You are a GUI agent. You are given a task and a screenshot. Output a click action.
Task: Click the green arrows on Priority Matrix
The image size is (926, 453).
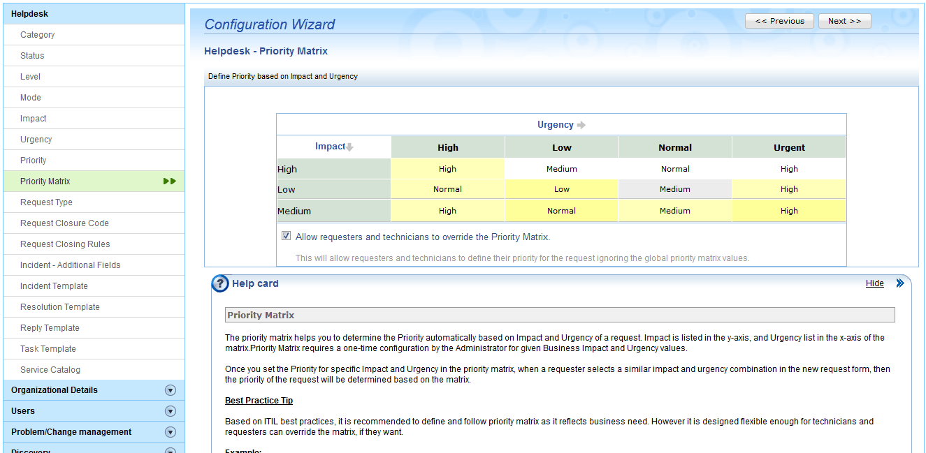click(170, 181)
